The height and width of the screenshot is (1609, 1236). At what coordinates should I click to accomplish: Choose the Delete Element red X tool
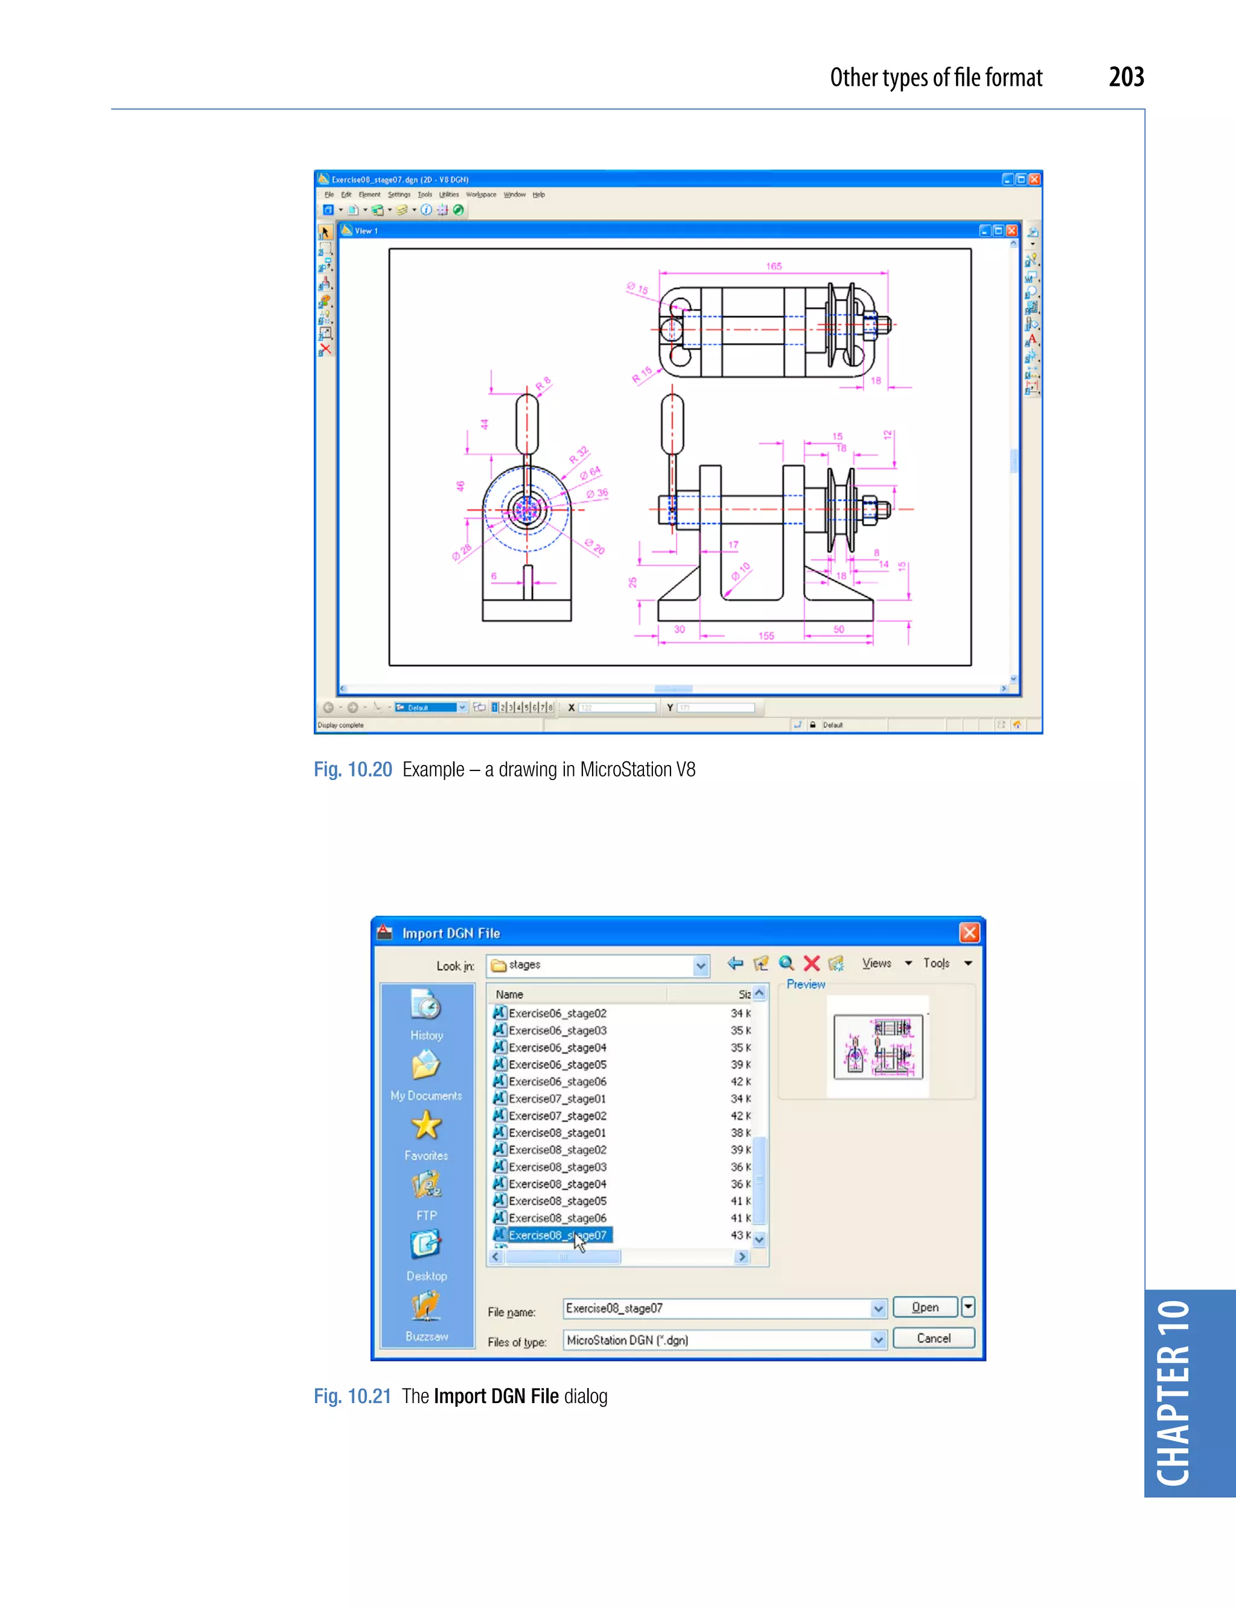(x=325, y=350)
